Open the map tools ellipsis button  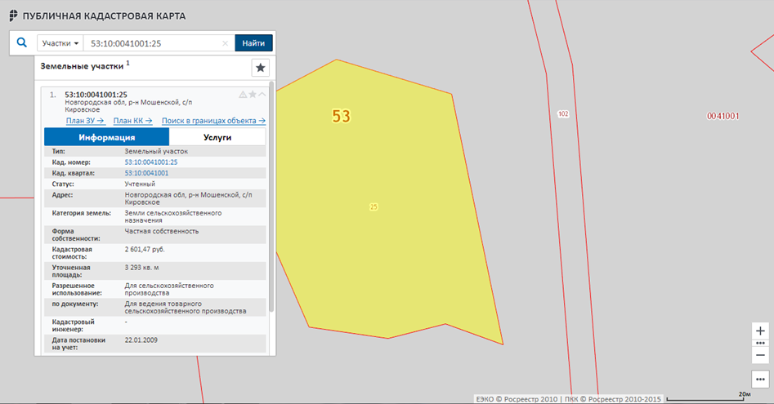pyautogui.click(x=760, y=379)
